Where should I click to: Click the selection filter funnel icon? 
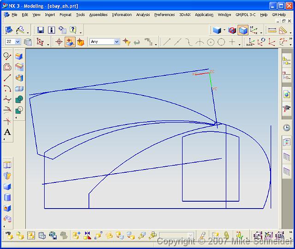pos(126,42)
